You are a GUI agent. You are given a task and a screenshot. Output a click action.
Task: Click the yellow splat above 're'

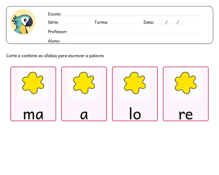pos(186,83)
